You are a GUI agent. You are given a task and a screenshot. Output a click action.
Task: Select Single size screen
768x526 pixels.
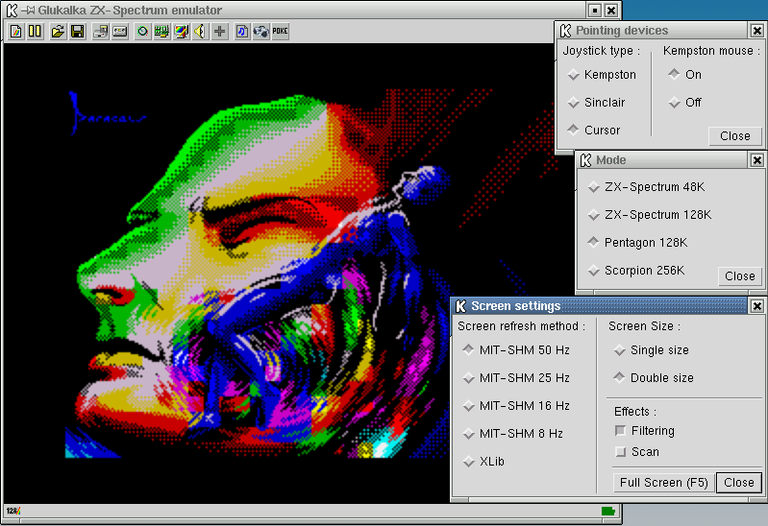pos(652,350)
